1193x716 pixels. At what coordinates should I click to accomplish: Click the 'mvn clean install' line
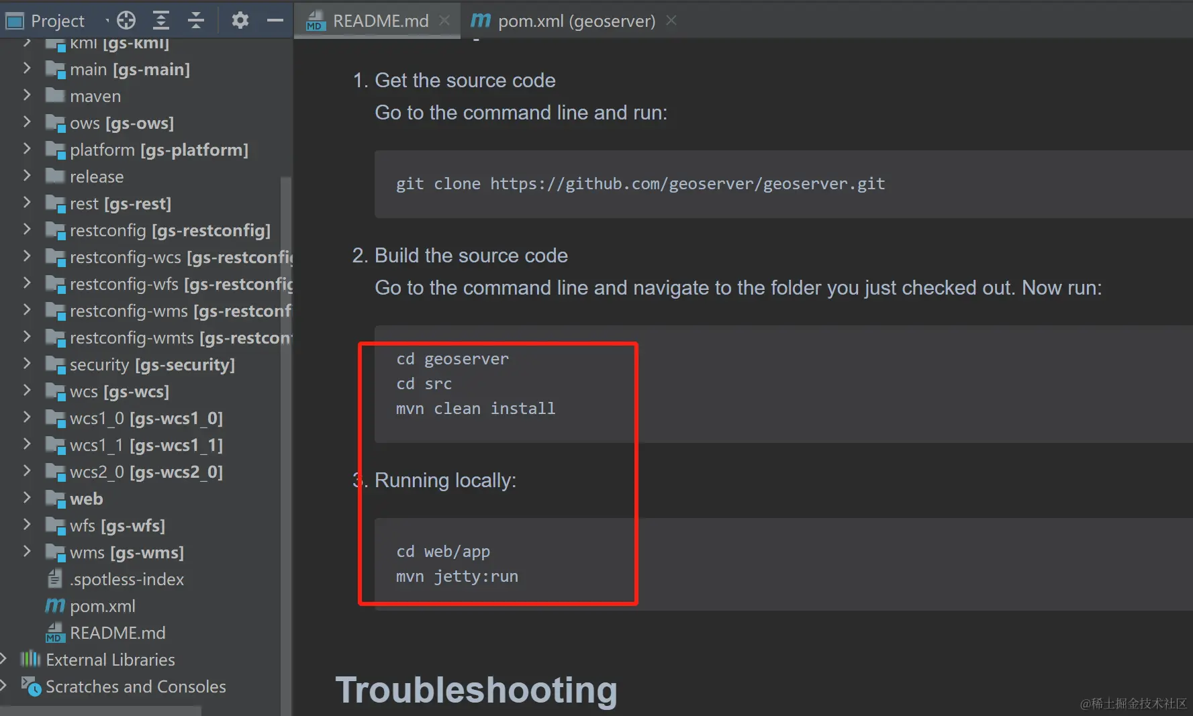click(x=475, y=408)
